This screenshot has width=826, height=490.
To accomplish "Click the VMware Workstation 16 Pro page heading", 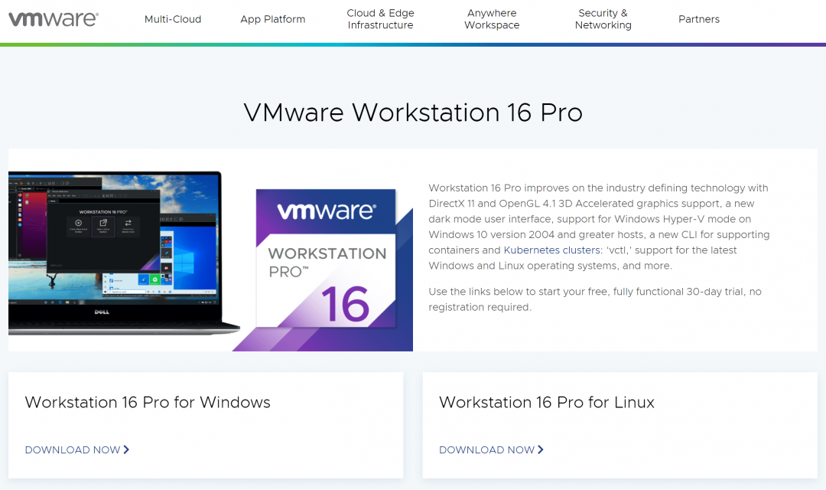I will click(x=413, y=113).
